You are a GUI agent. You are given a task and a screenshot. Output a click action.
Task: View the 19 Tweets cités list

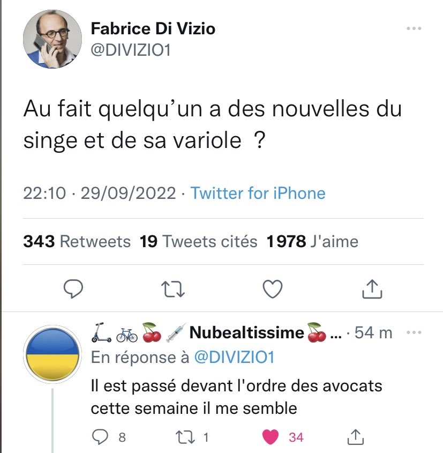(198, 242)
